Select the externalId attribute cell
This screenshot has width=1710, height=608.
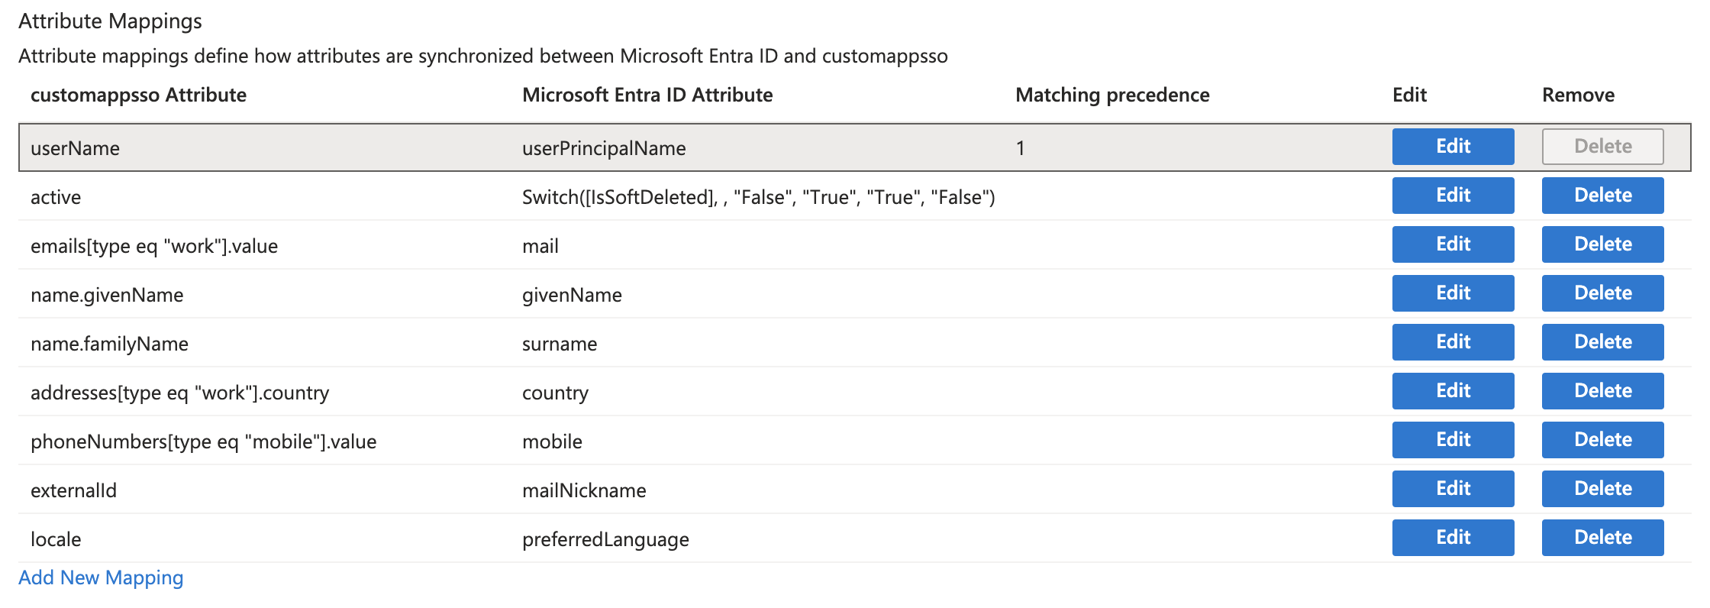click(73, 490)
